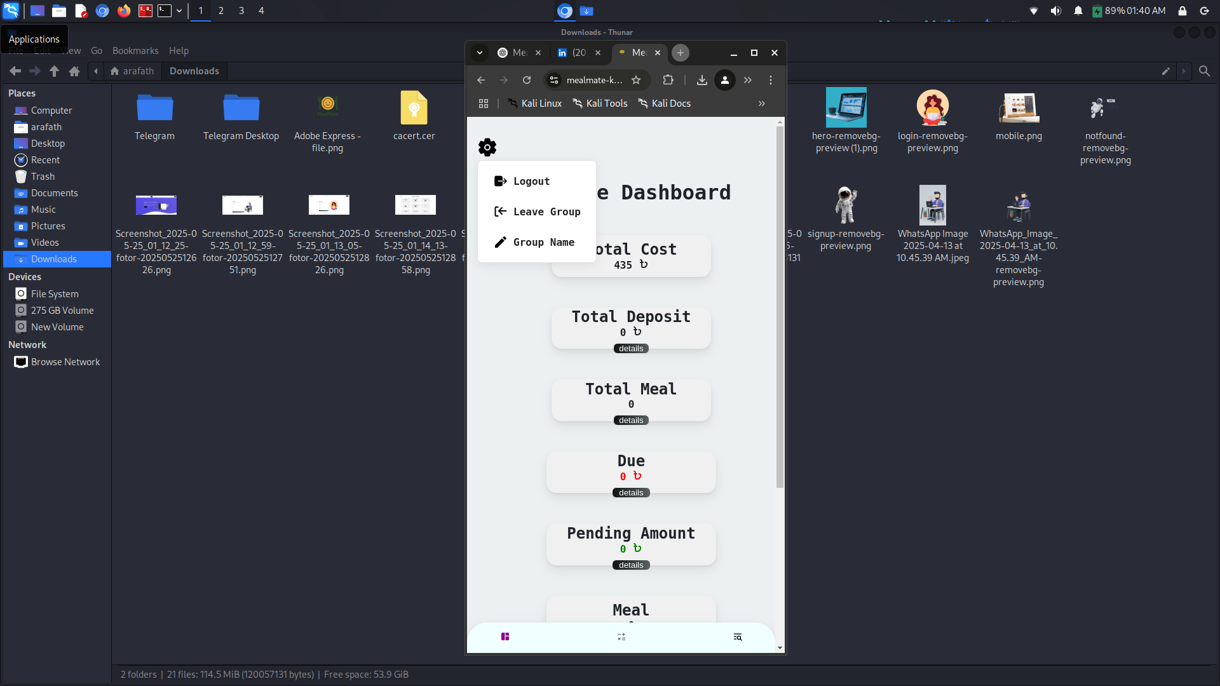
Task: Click the settings gear icon on dashboard
Action: click(487, 147)
